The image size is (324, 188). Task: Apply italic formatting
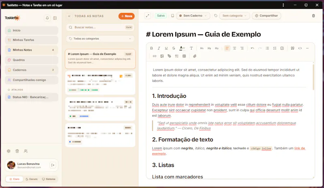point(159,48)
